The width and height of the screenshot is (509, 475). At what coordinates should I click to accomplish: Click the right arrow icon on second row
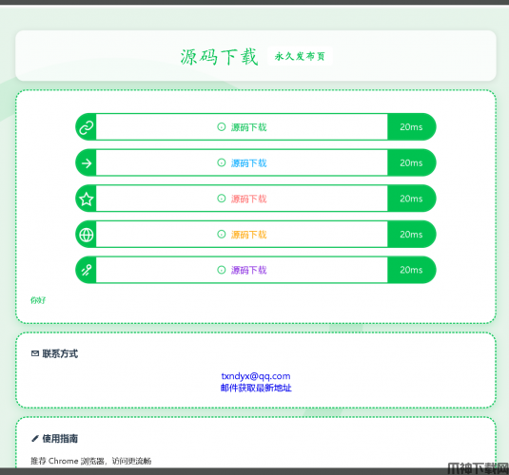coord(87,163)
